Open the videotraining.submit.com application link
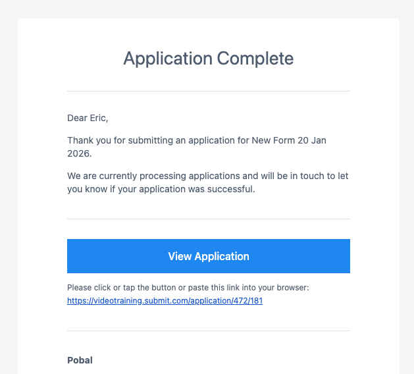 (165, 301)
